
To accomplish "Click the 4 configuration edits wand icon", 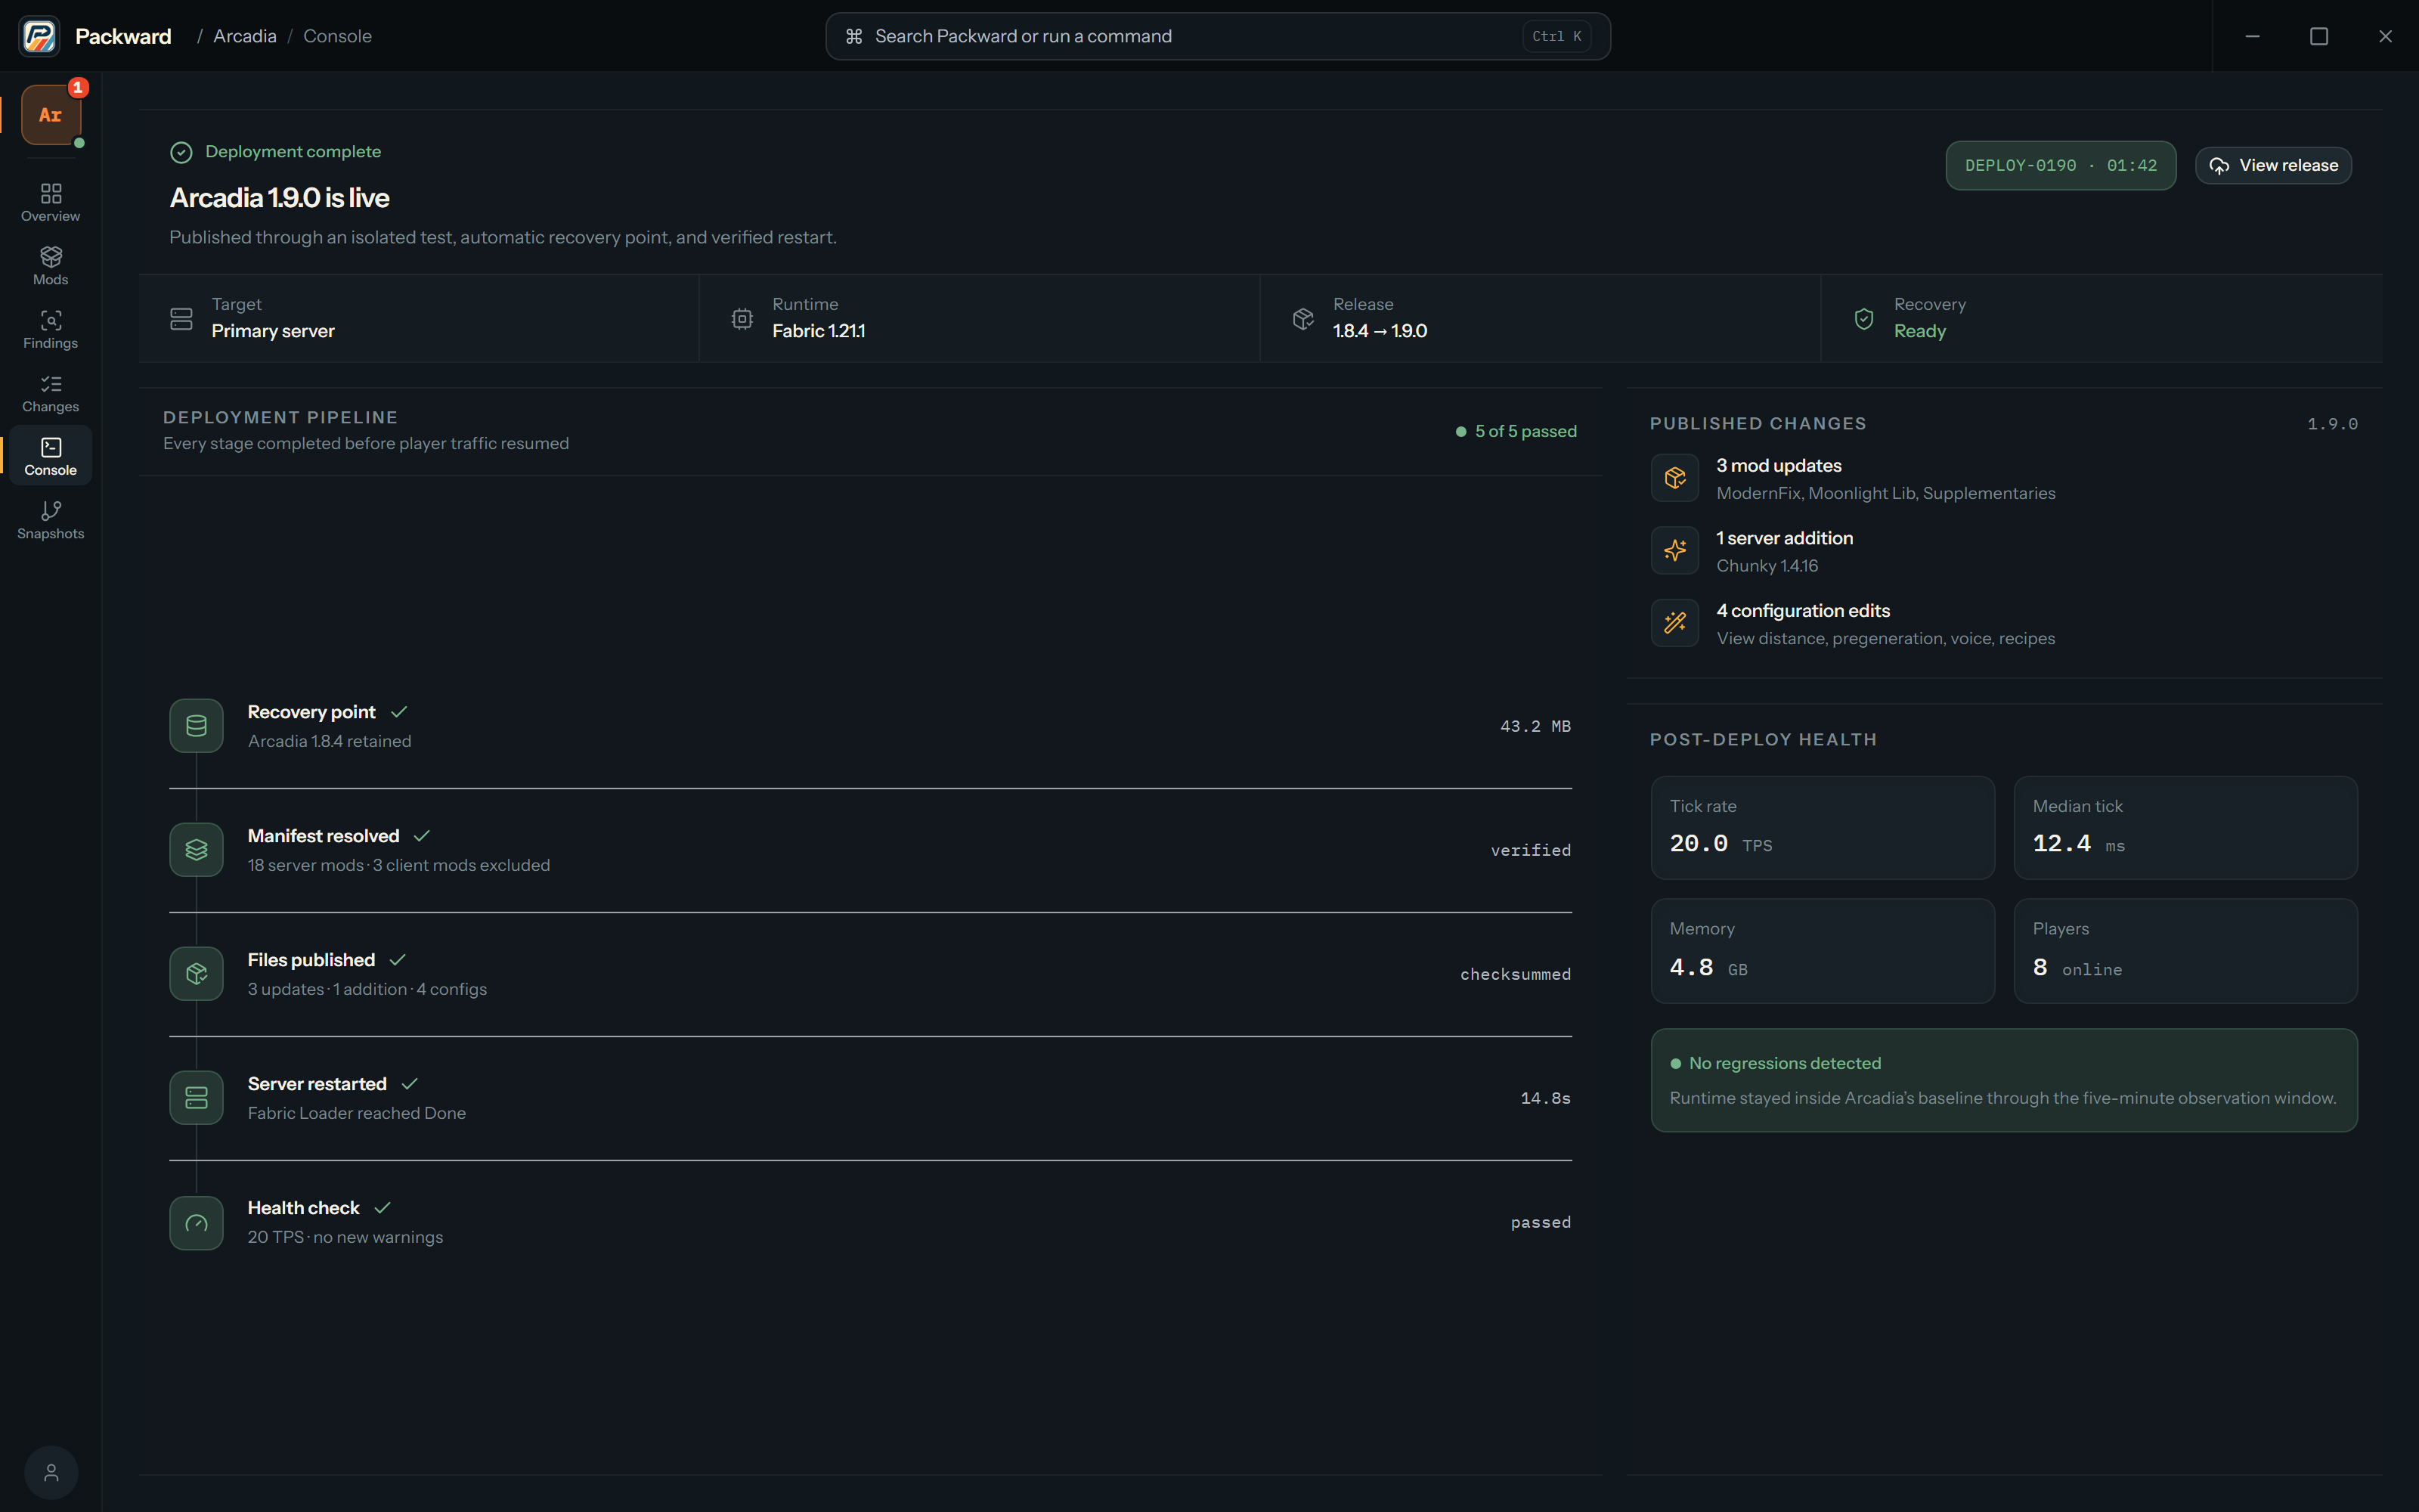I will click(x=1674, y=623).
